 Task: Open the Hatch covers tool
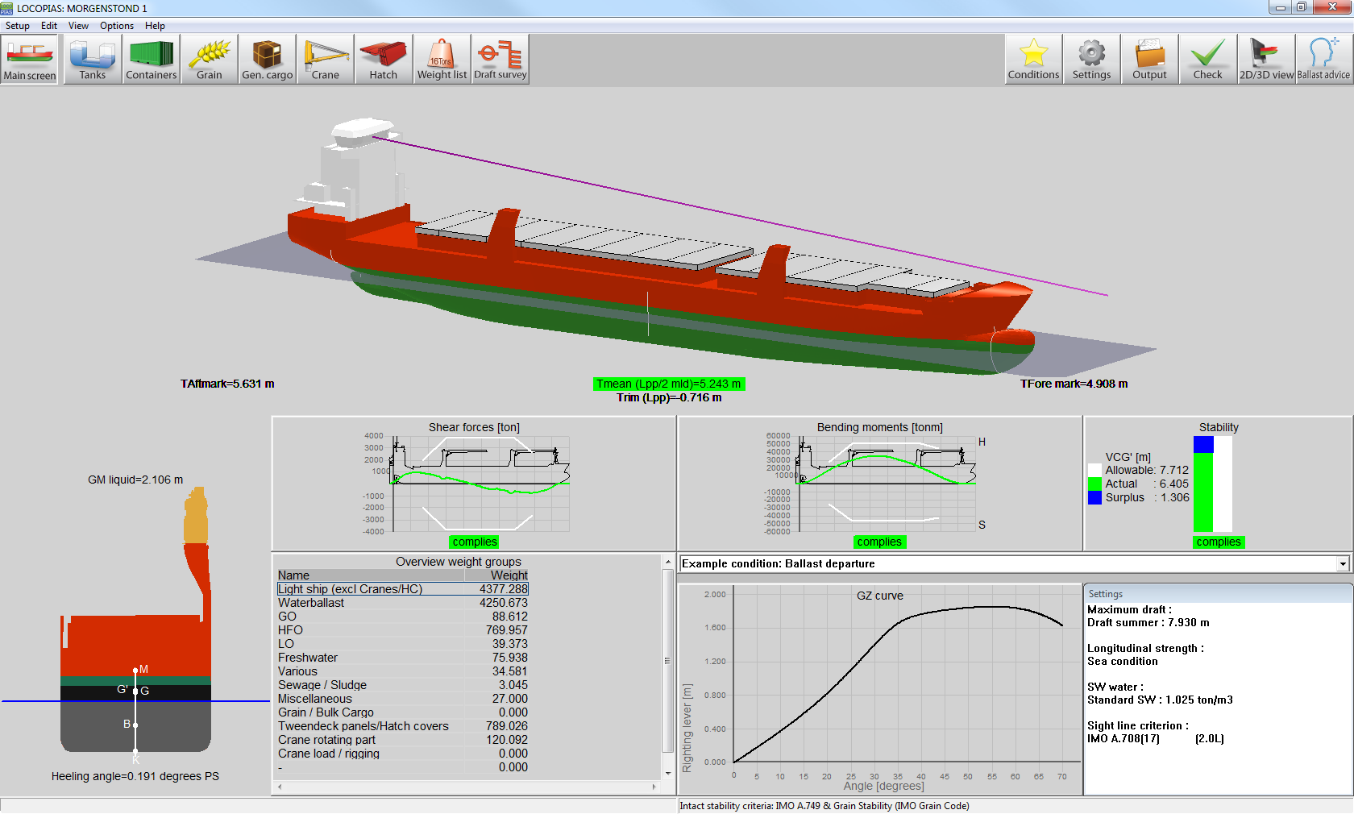tap(384, 60)
